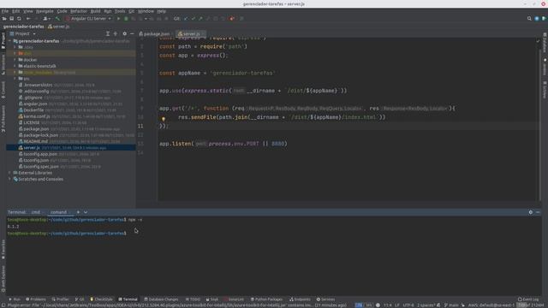The image size is (548, 308).
Task: Click the Back navigation arrow icon
Action: (x=28, y=19)
